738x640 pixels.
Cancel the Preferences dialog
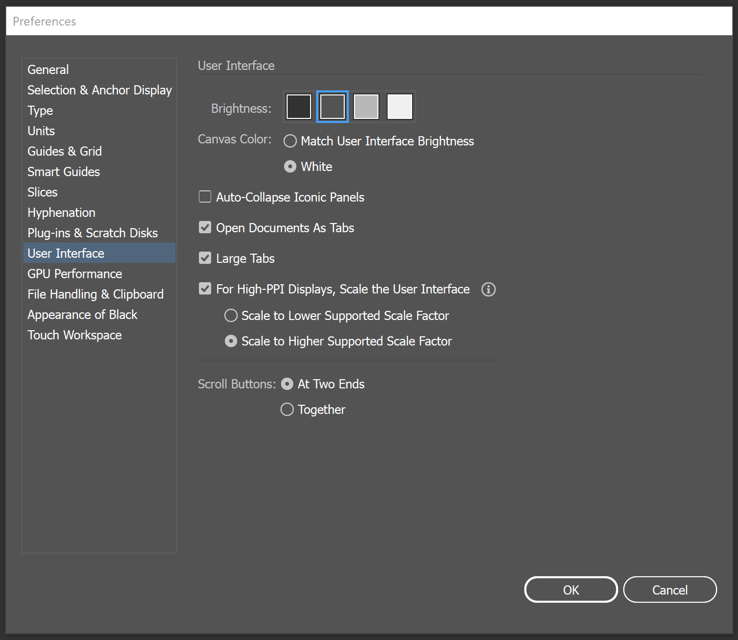coord(670,590)
